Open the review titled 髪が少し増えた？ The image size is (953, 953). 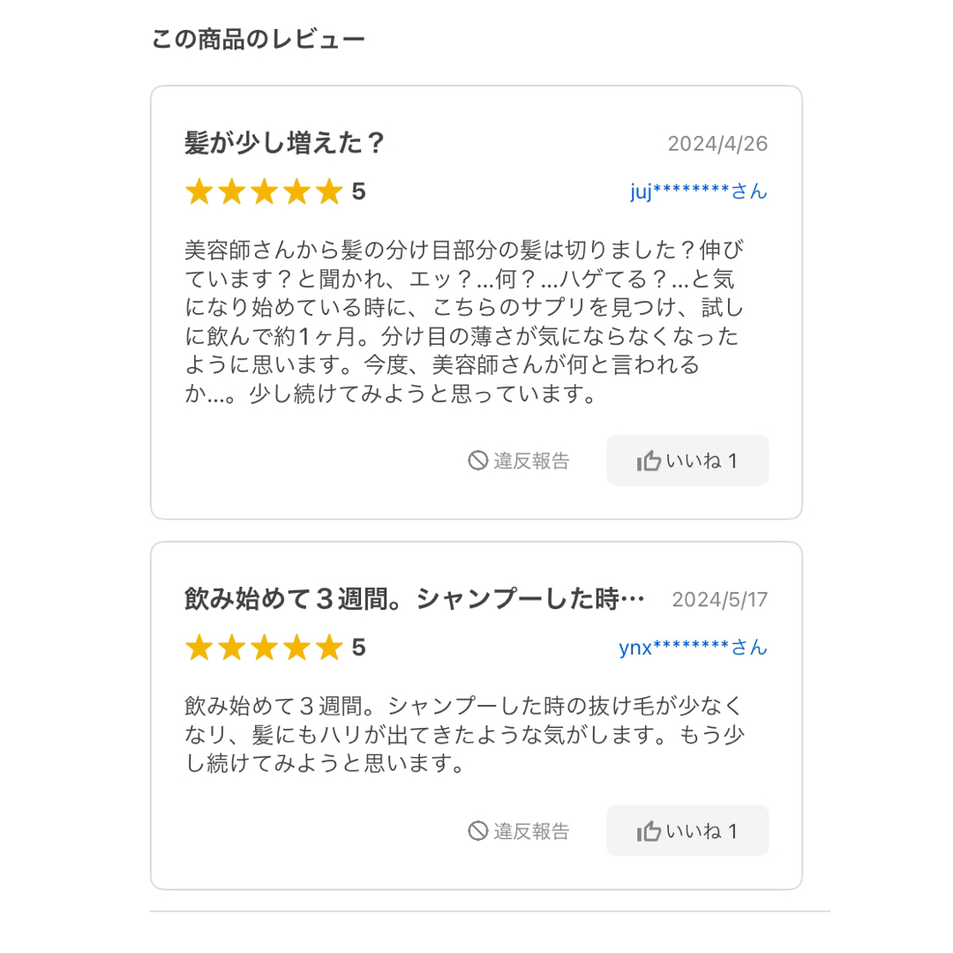point(284,144)
